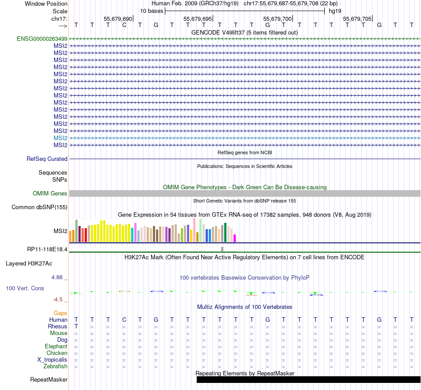
Task: Select the Rhesus alignment row label
Action: pyautogui.click(x=58, y=326)
